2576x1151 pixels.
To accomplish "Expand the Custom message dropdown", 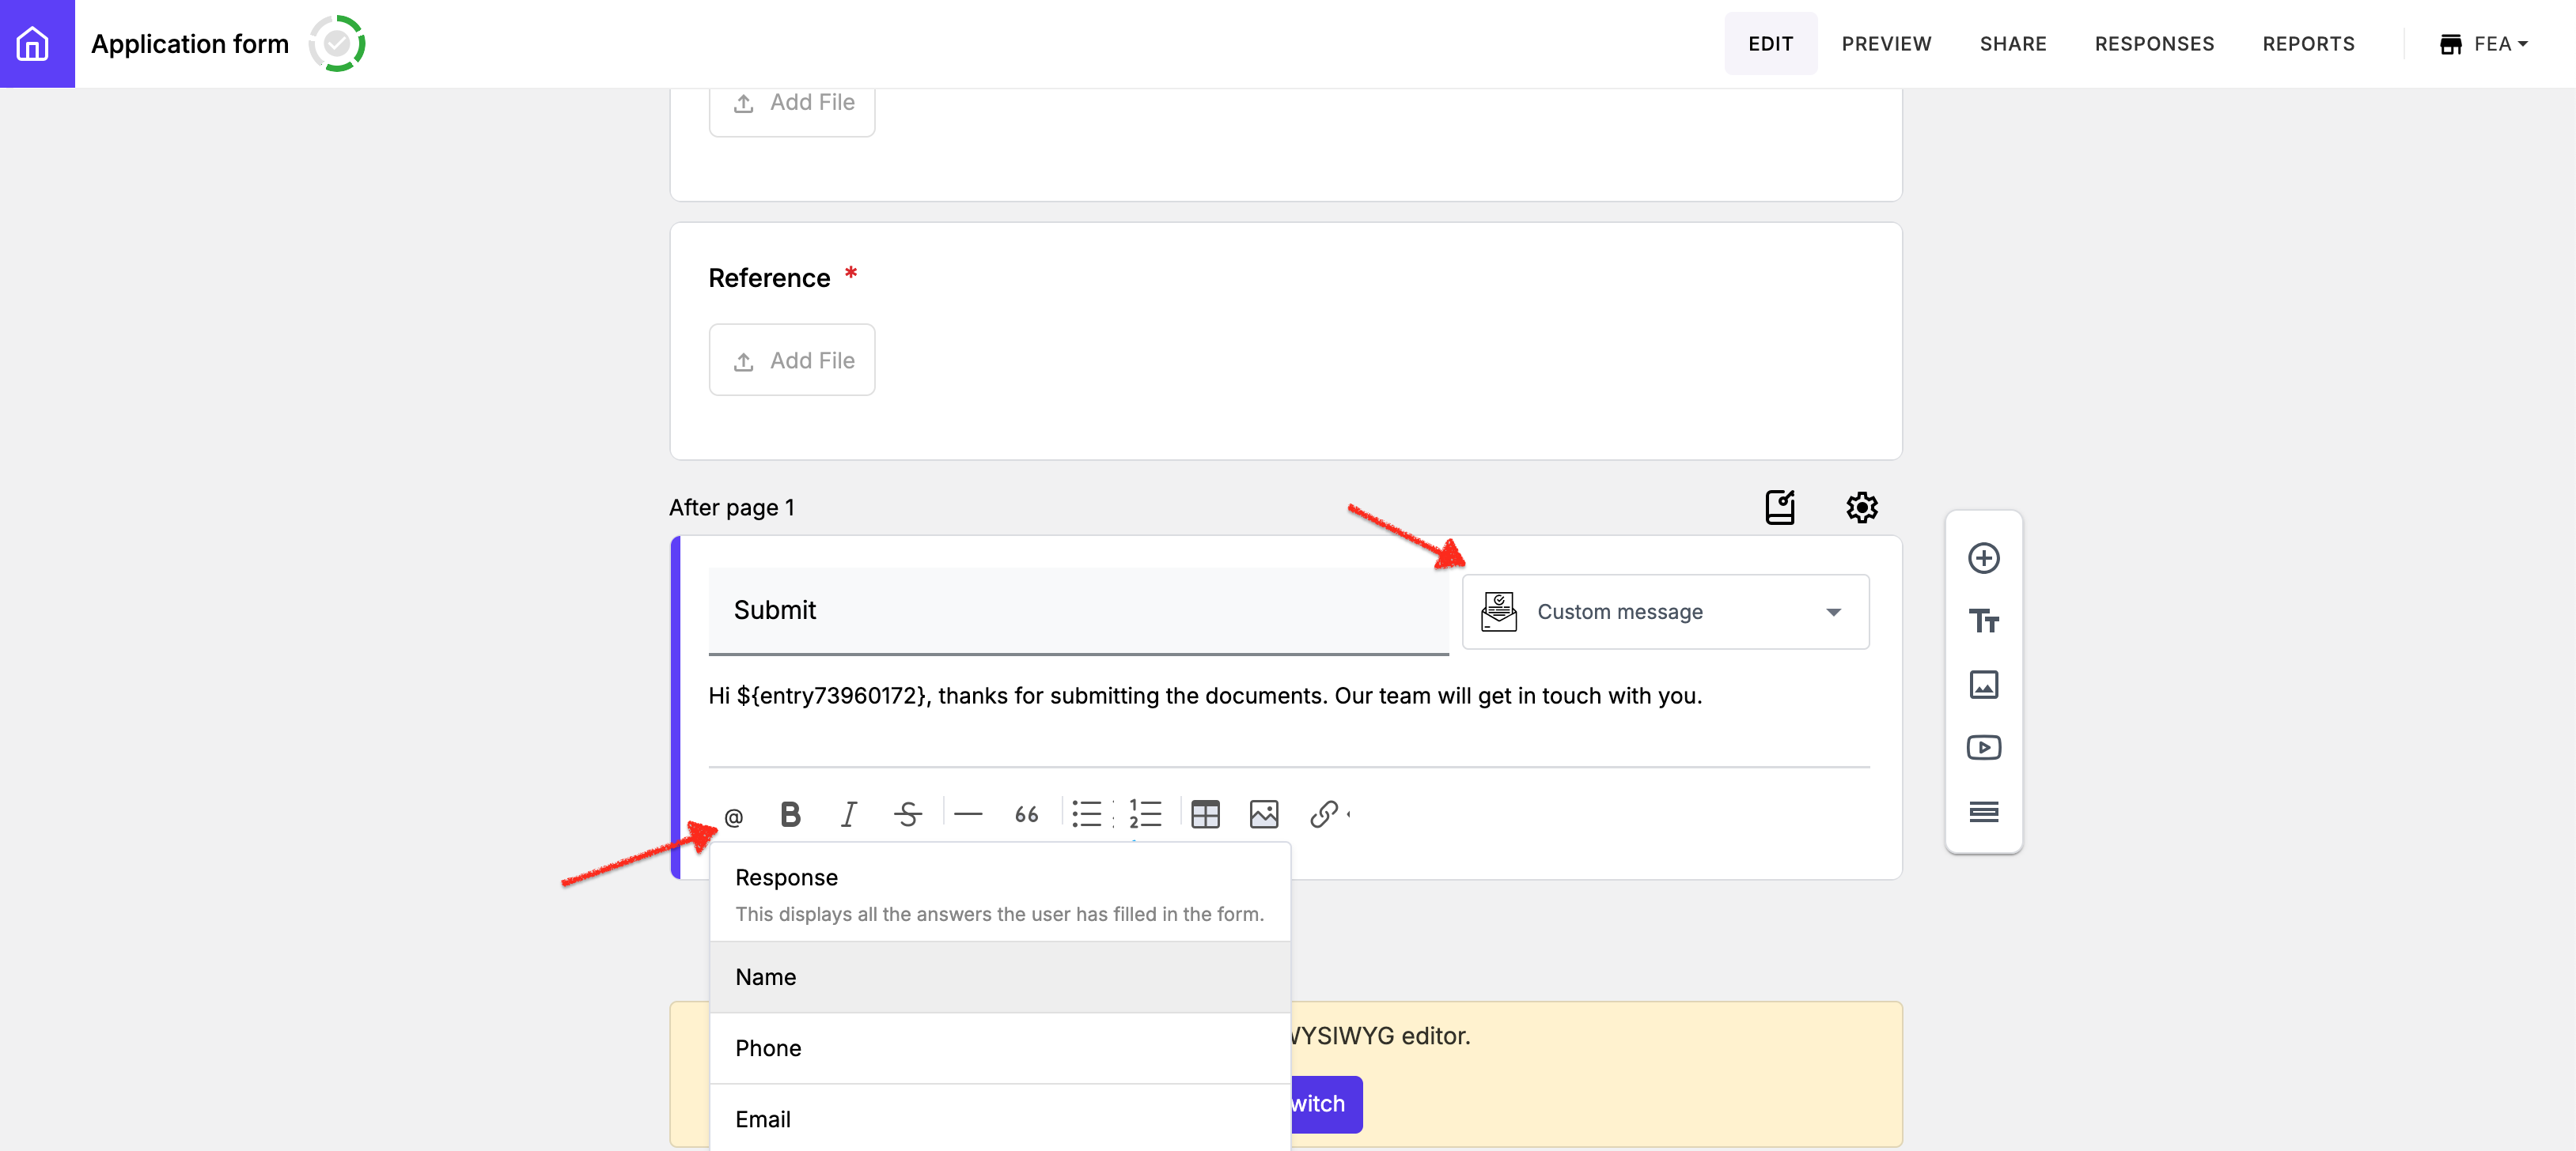I will (1665, 612).
